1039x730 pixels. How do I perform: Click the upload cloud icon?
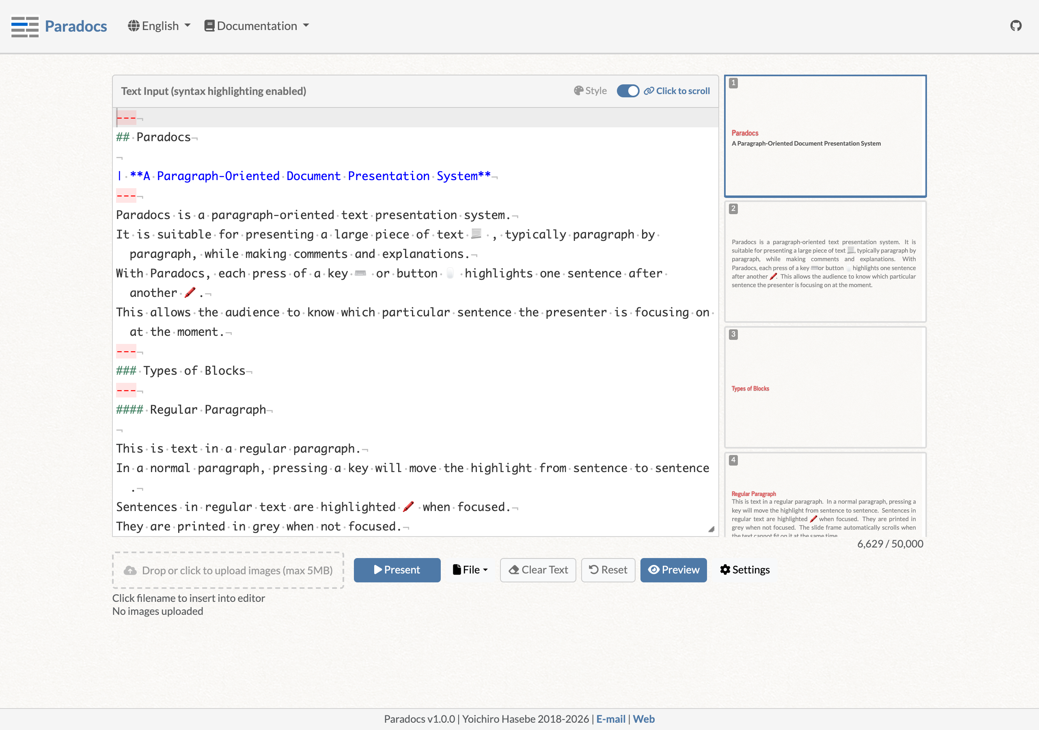point(130,570)
